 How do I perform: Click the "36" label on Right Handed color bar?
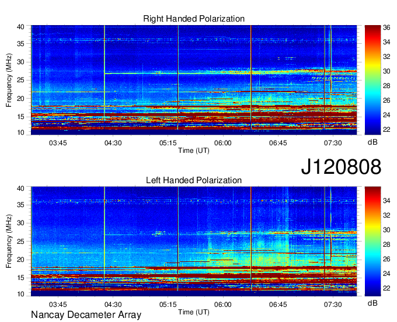click(386, 27)
